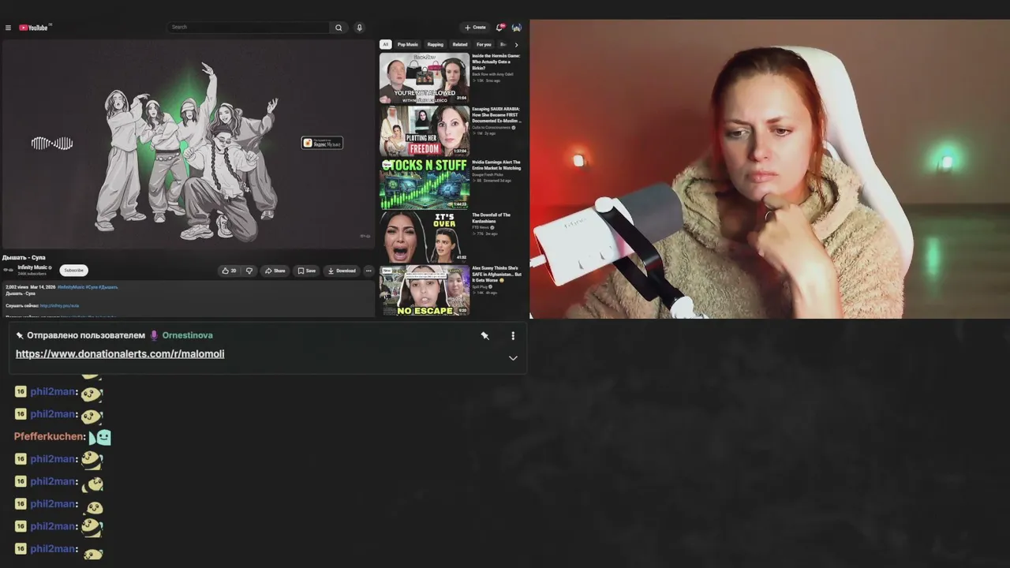
Task: Open the Plotting Her Freedom video thumbnail
Action: [425, 131]
